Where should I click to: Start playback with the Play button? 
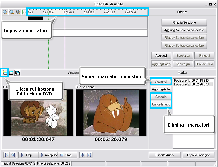28,155
